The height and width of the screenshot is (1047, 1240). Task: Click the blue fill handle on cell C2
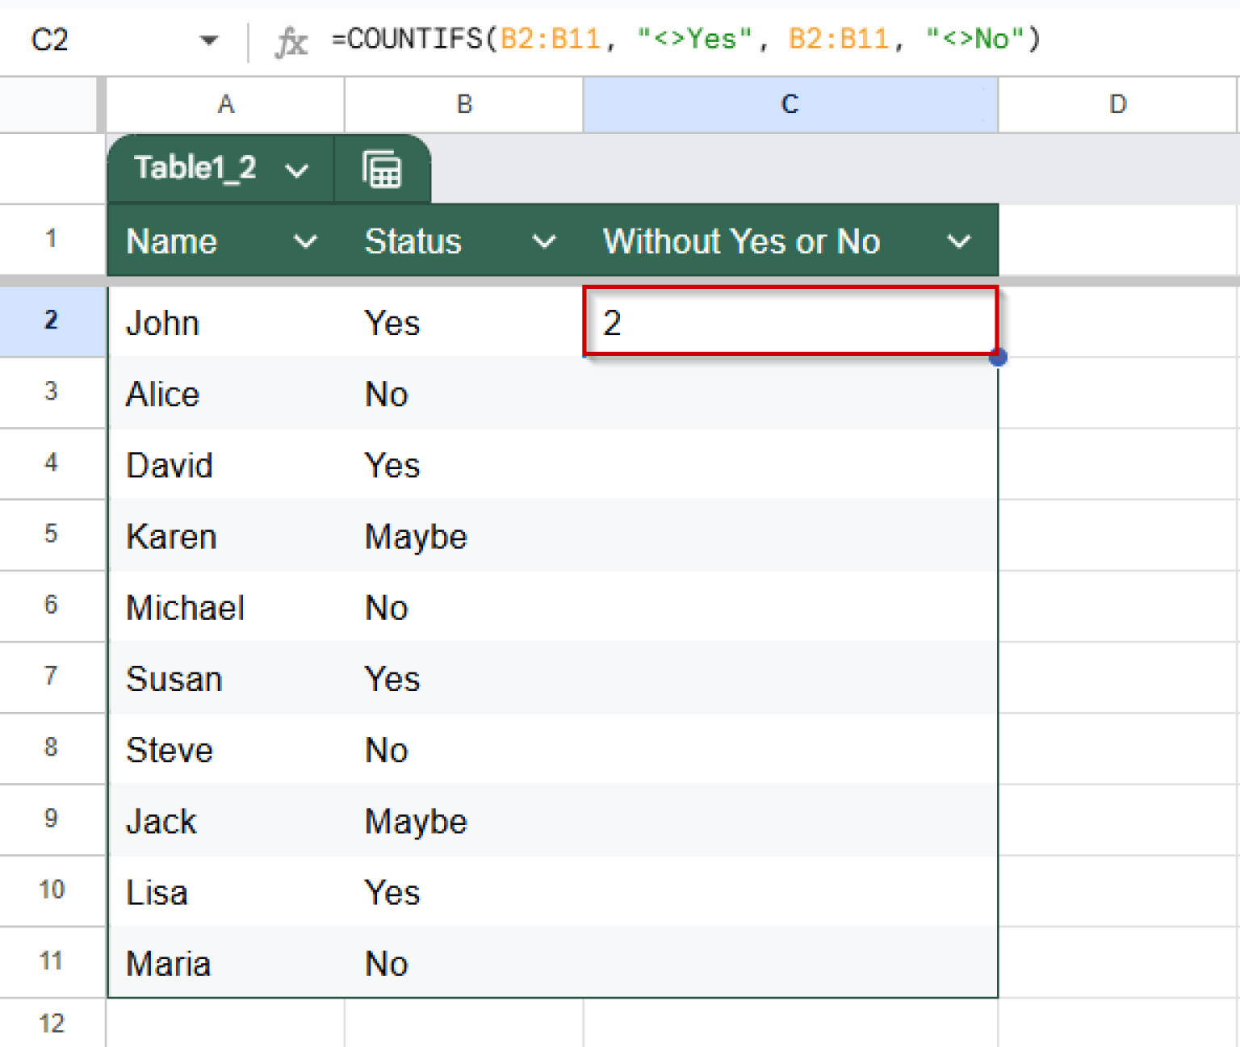[999, 358]
